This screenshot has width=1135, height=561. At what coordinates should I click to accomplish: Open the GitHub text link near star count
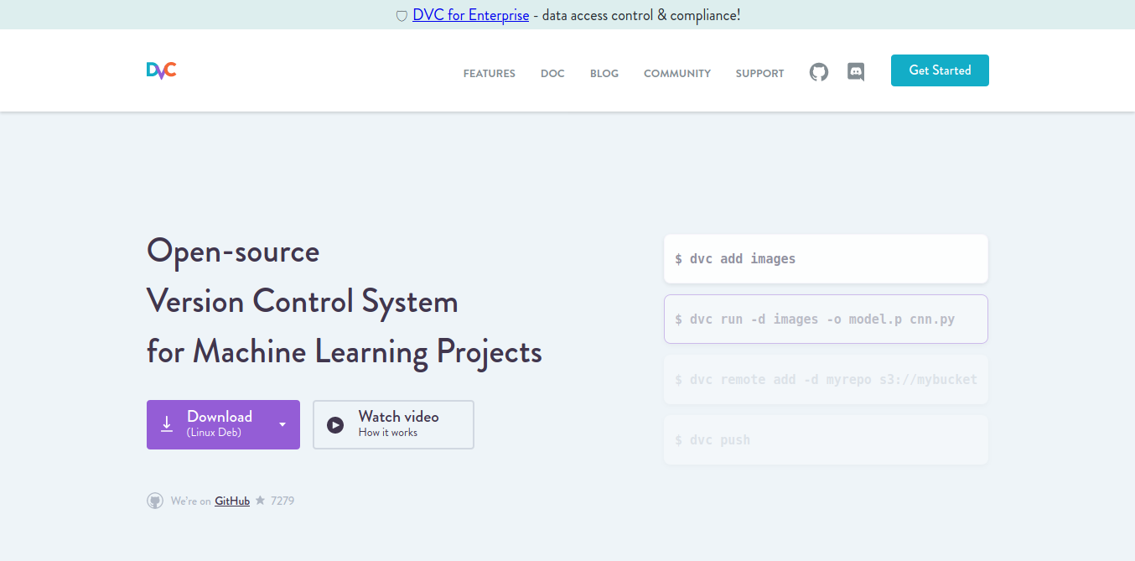pos(232,501)
